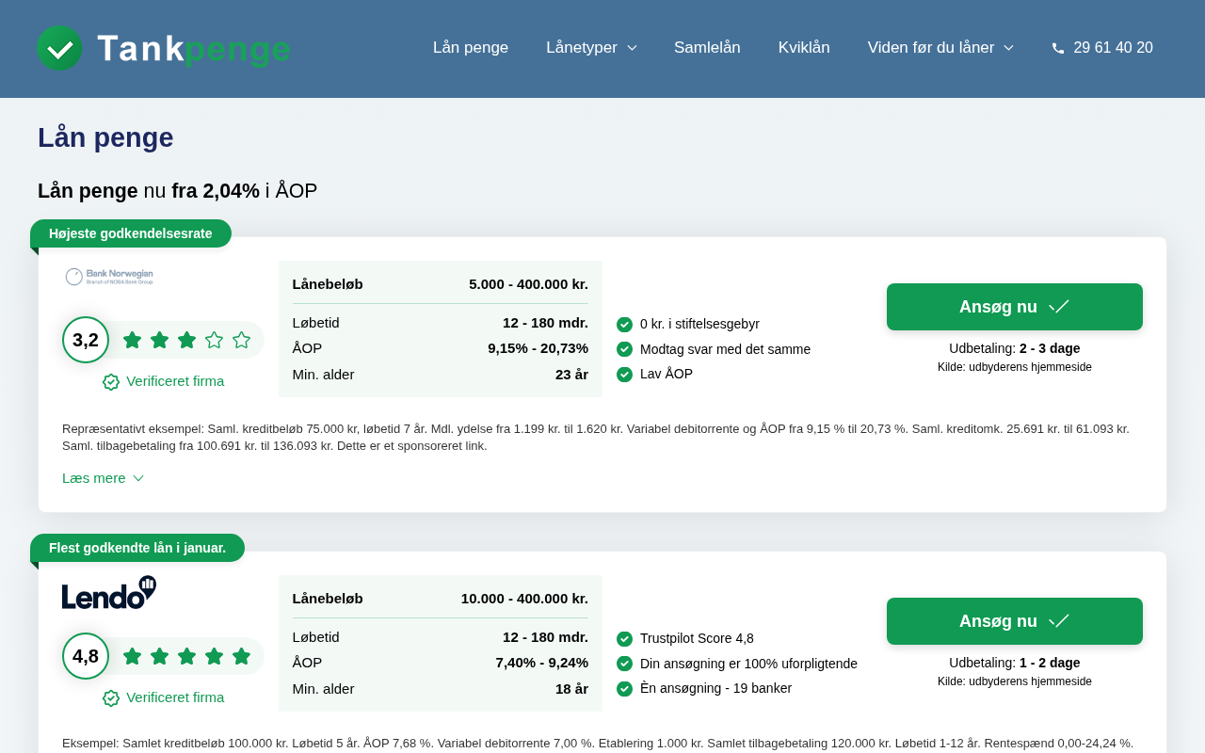Click the check icon beside '0 kr. i stiftelsesgebyr'
The height and width of the screenshot is (753, 1205).
click(x=624, y=325)
